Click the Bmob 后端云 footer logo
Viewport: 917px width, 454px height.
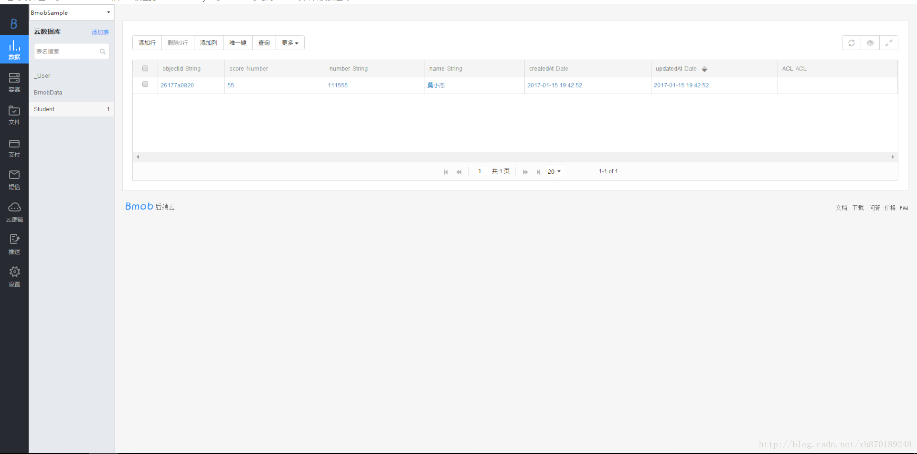click(150, 206)
